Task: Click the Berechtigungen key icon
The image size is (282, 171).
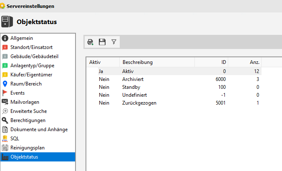Action: [x=5, y=120]
